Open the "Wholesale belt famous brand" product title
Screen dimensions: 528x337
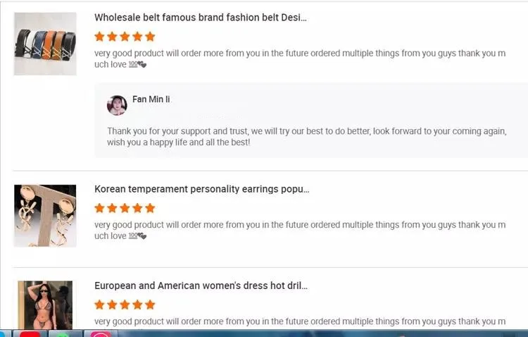(200, 17)
